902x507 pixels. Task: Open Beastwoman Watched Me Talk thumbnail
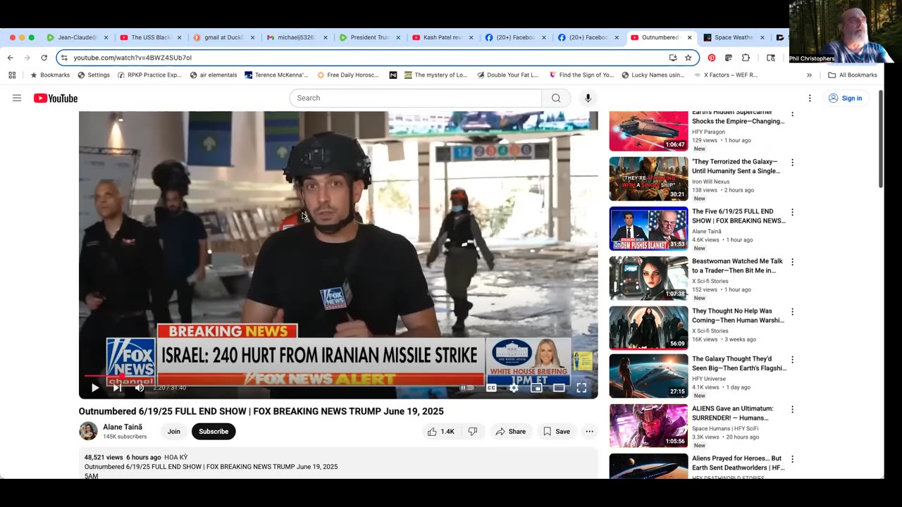click(648, 278)
